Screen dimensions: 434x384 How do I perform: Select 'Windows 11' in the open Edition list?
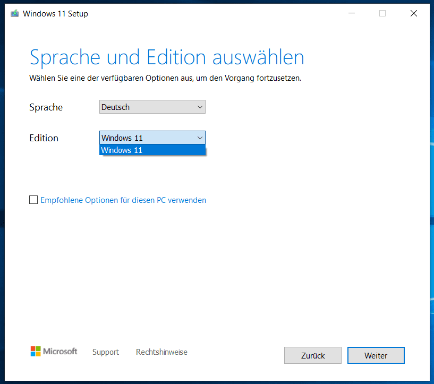click(x=152, y=150)
